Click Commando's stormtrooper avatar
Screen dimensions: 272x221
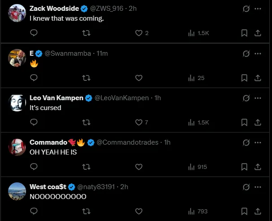pos(18,147)
